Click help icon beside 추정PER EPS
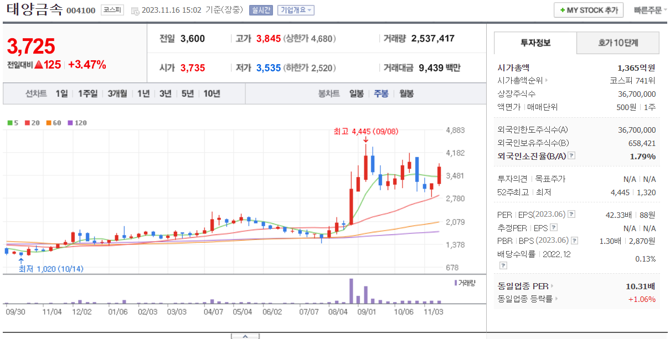Viewport: 670px width, 339px height. [554, 227]
